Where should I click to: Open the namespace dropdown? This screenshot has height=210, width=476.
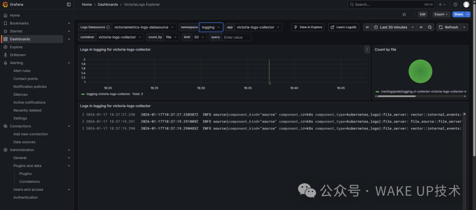[211, 27]
